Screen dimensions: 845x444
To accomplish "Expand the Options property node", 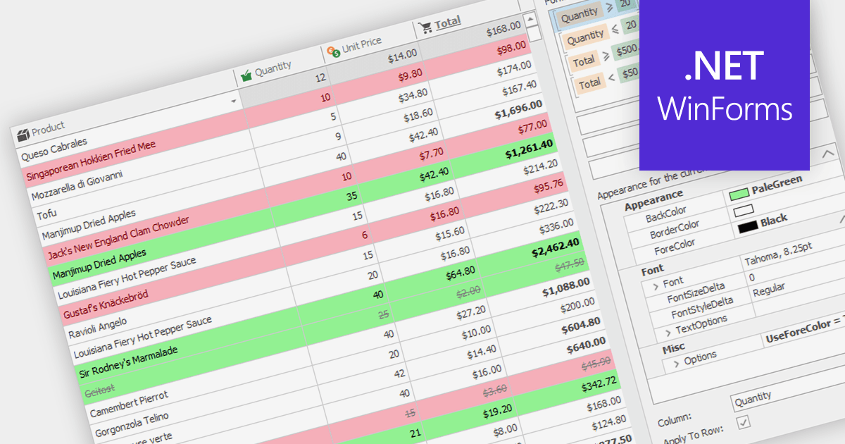I will click(x=676, y=363).
